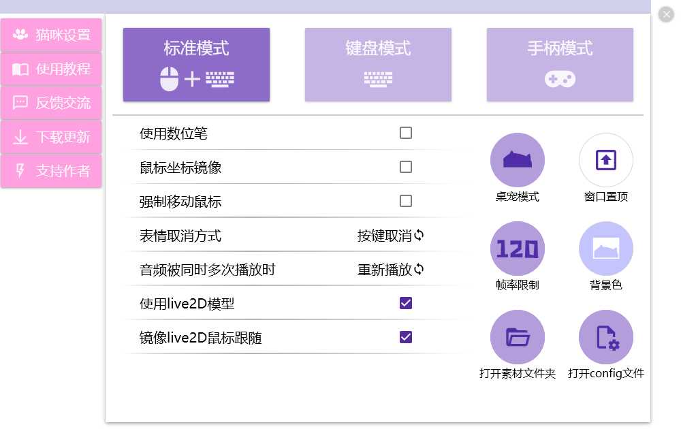
Task: Cycle the audio playback option 重新播放
Action: point(390,269)
